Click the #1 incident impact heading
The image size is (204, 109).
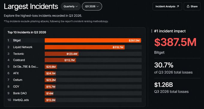[x=170, y=31]
